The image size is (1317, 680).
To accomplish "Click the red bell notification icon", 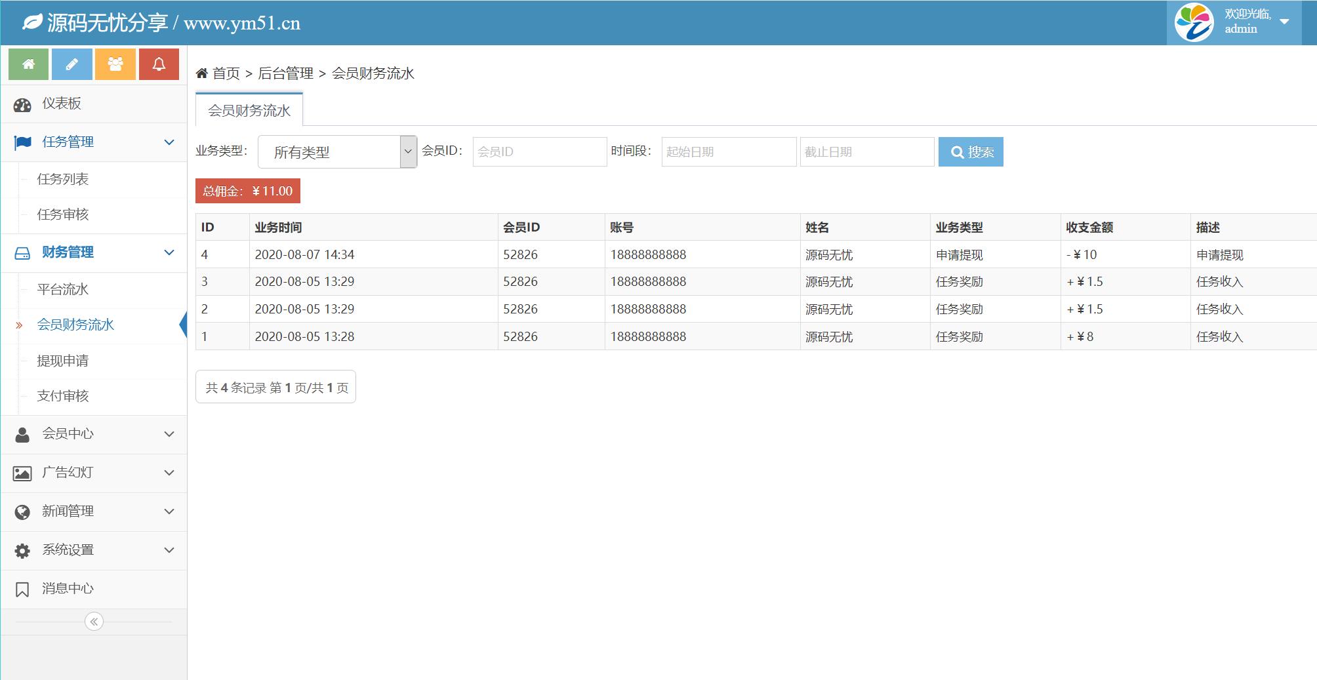I will click(159, 64).
